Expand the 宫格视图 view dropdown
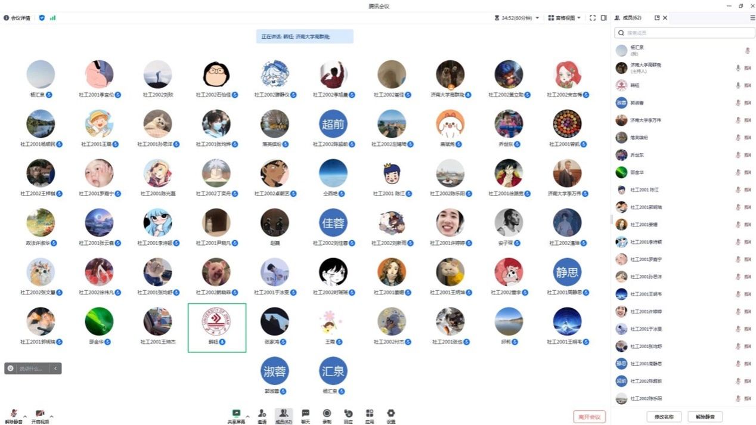 pos(564,18)
